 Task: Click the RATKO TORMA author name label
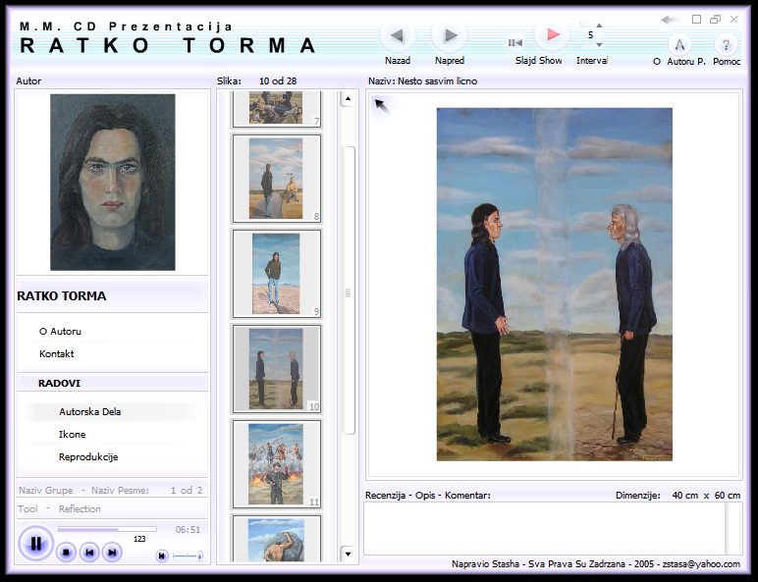(62, 295)
